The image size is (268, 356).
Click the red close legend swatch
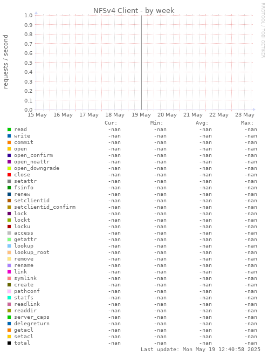[9, 175]
